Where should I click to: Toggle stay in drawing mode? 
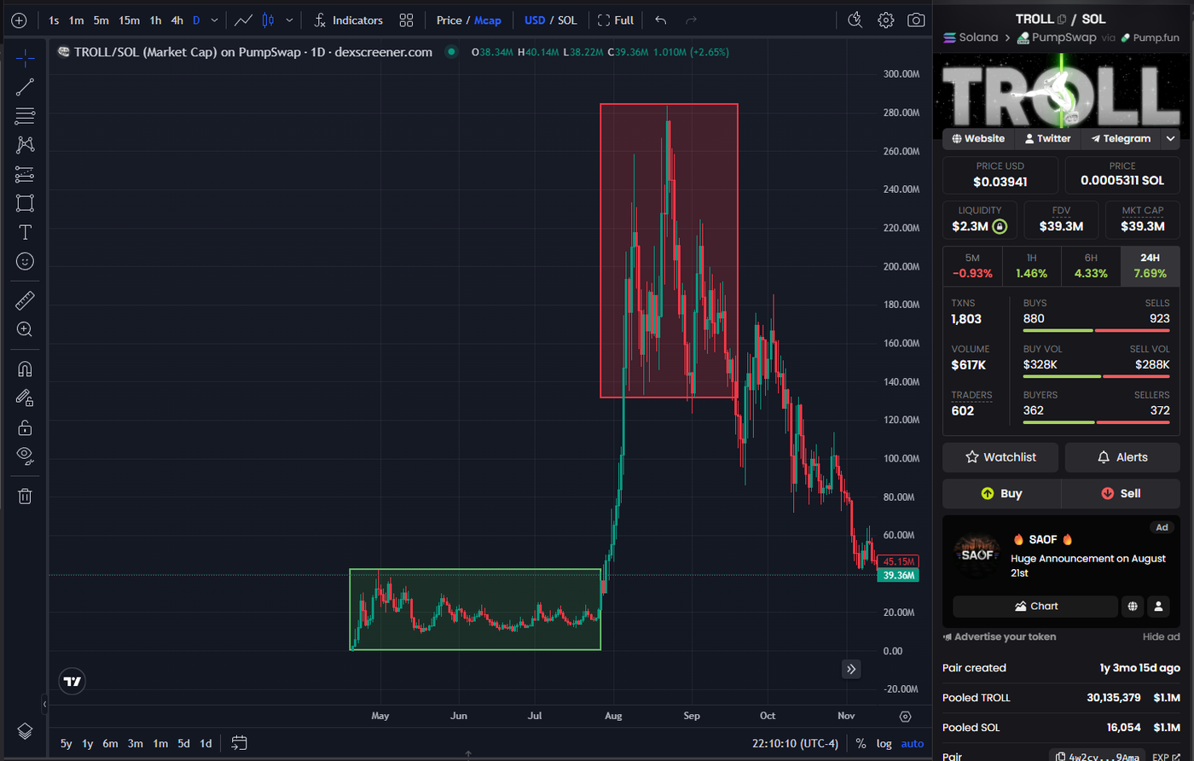25,398
